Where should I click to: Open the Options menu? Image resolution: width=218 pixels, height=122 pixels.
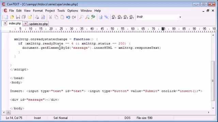(73, 11)
